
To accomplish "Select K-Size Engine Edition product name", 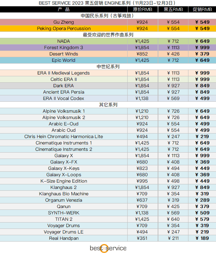I will click(x=64, y=181).
